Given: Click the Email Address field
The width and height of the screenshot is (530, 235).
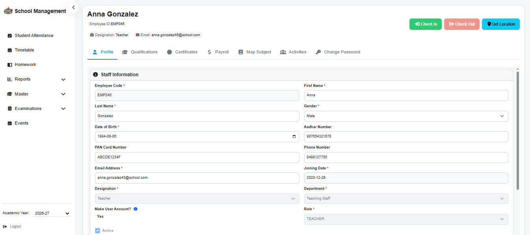Looking at the screenshot, I should click(x=197, y=178).
